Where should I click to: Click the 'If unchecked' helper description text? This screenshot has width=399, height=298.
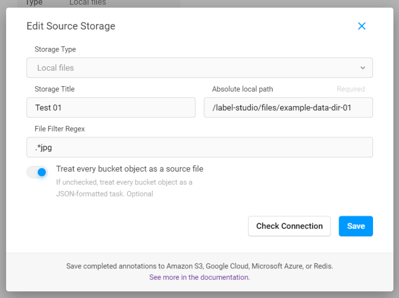[x=124, y=188]
